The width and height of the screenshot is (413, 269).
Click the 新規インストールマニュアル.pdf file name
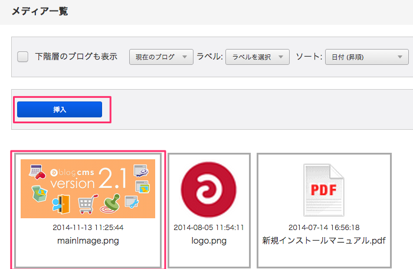(x=324, y=241)
